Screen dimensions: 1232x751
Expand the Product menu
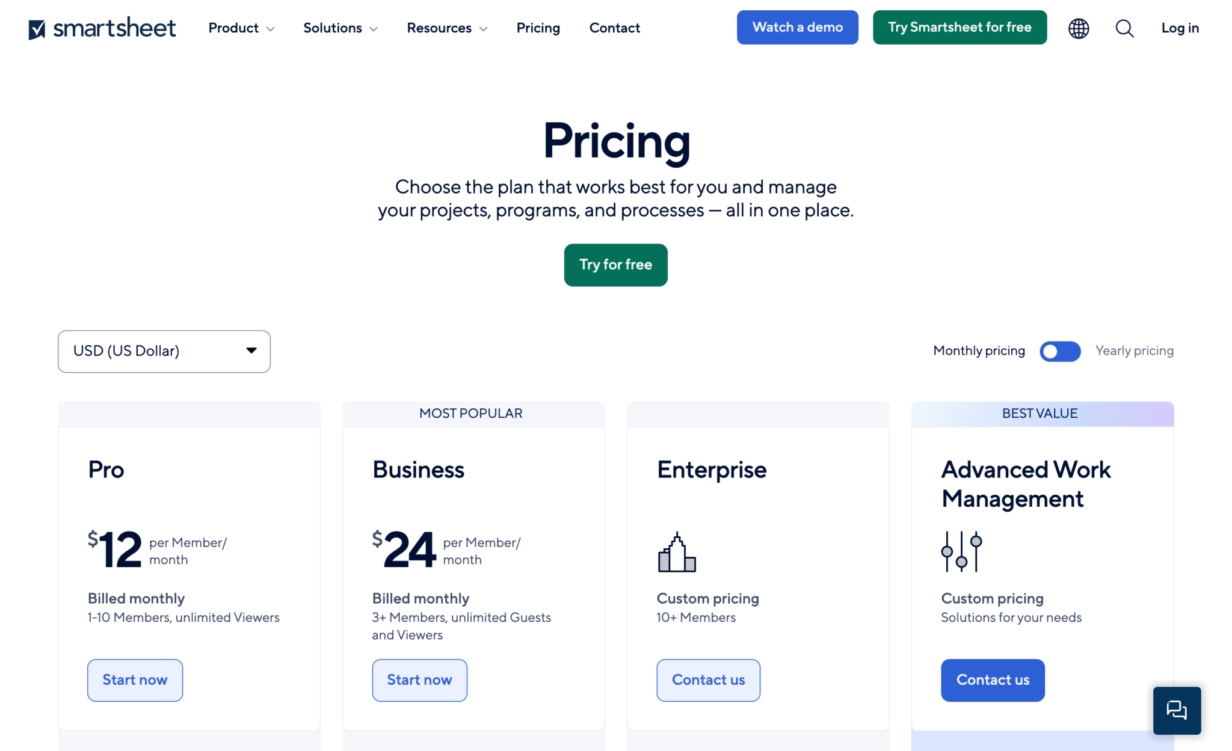point(241,28)
